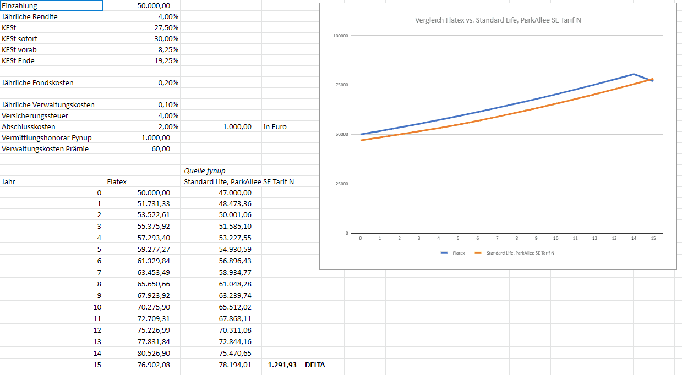
Task: Click the 51.731,33 Flatex cell
Action: coord(141,204)
